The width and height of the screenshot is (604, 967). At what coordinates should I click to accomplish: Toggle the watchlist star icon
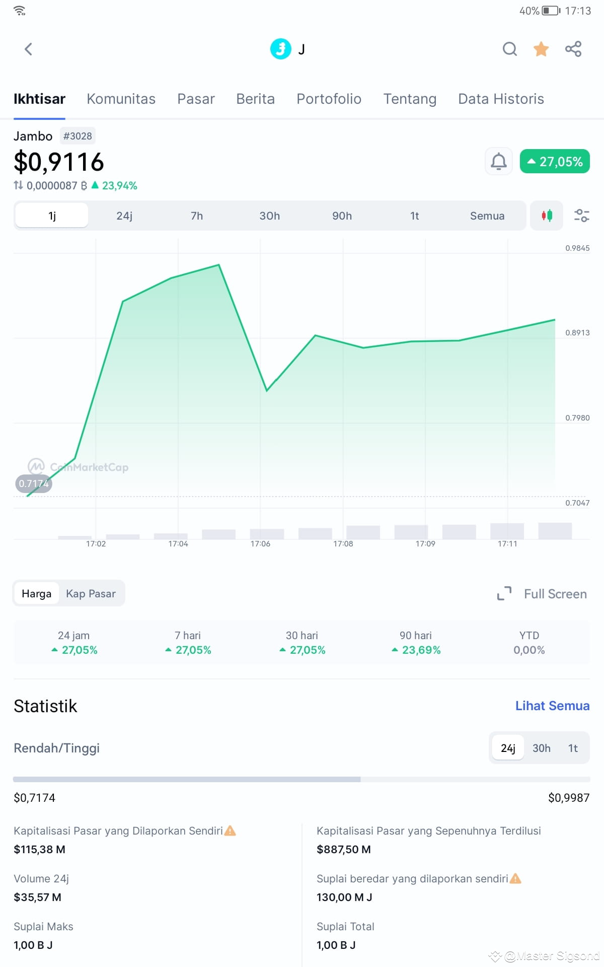541,49
